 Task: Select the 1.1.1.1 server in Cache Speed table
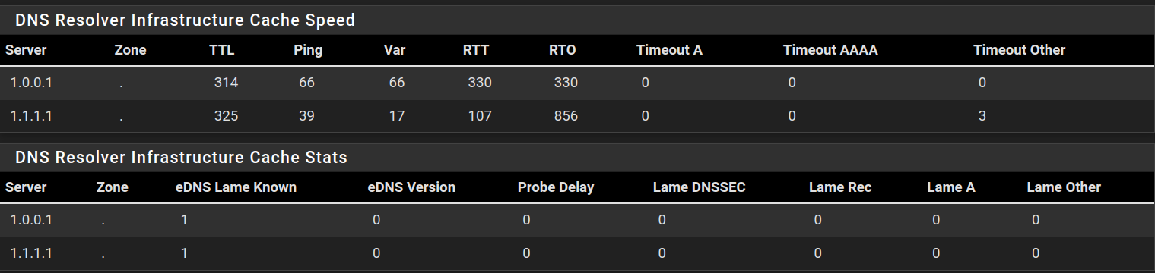coord(31,116)
